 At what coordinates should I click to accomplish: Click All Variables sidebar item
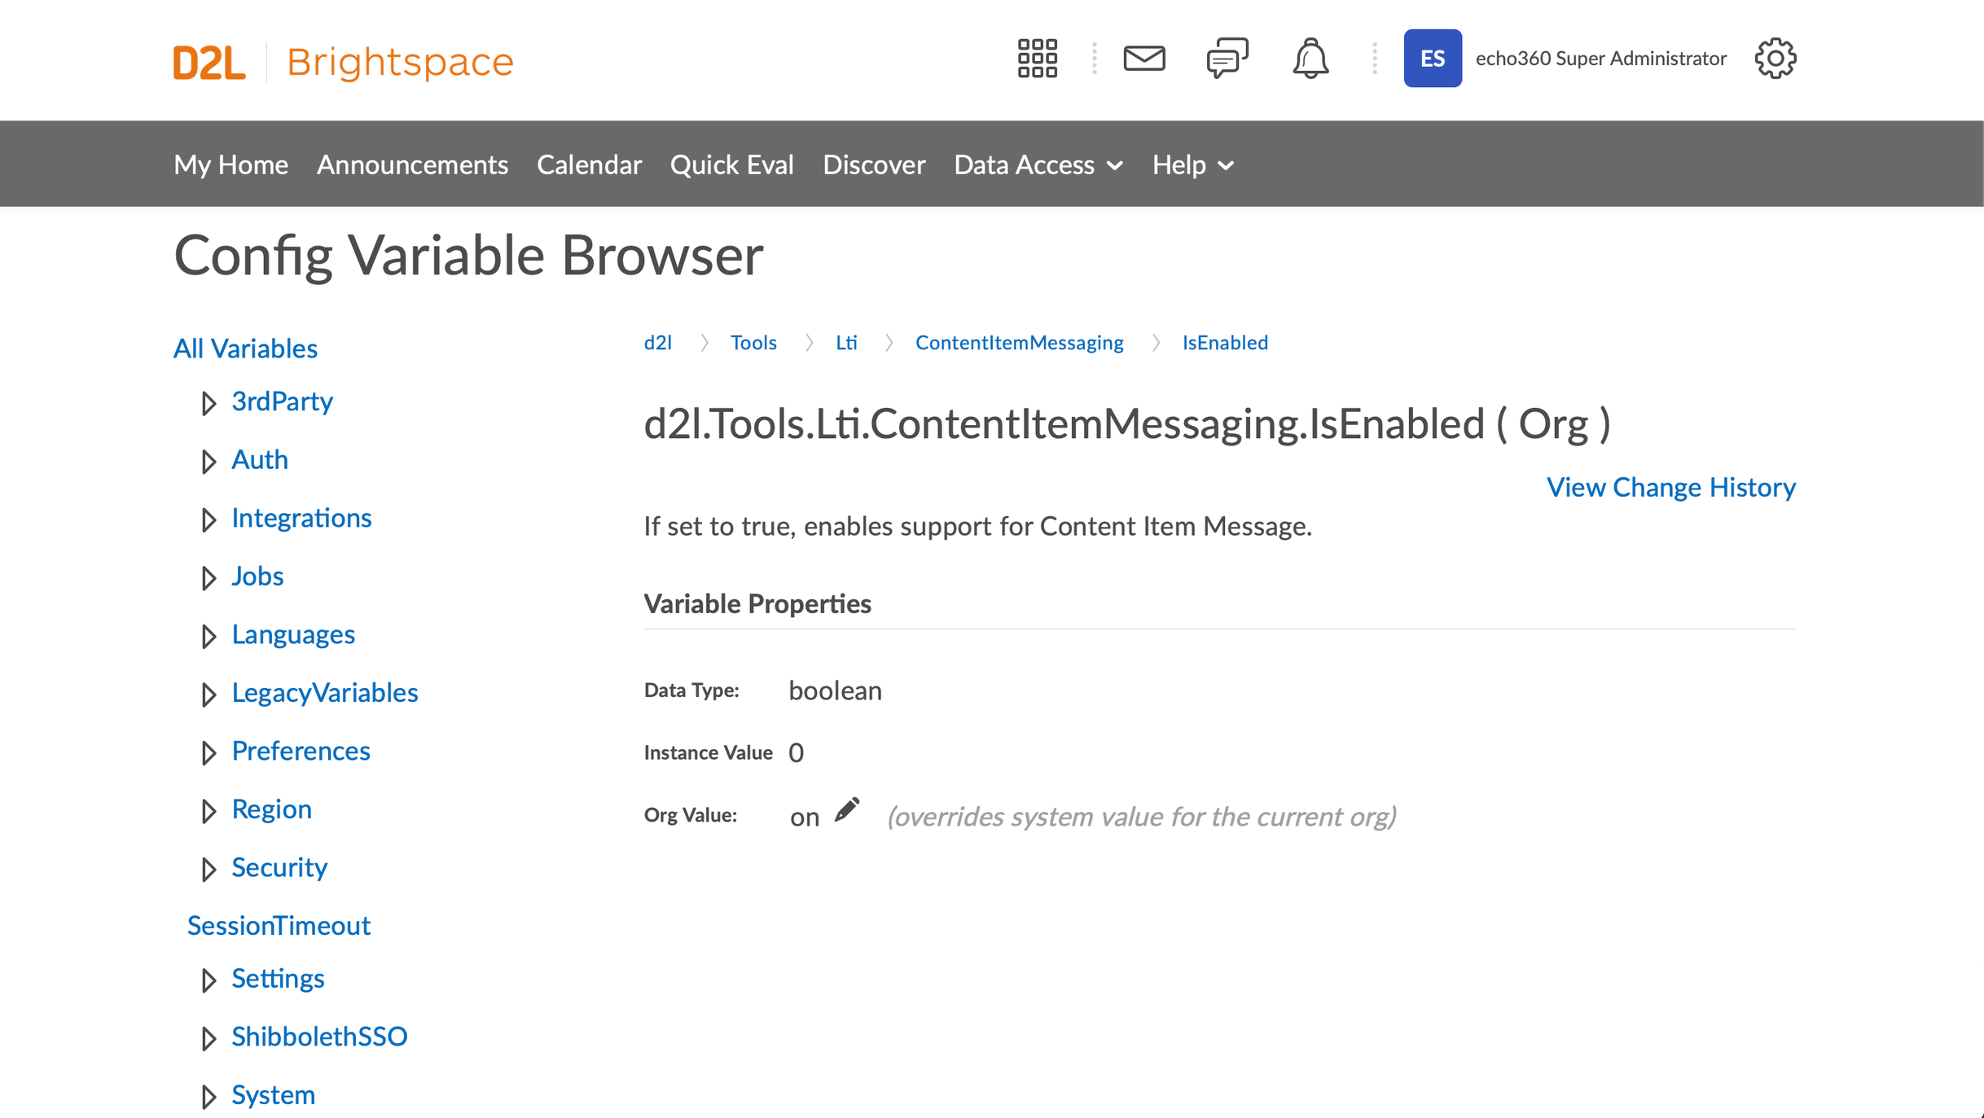pos(245,349)
